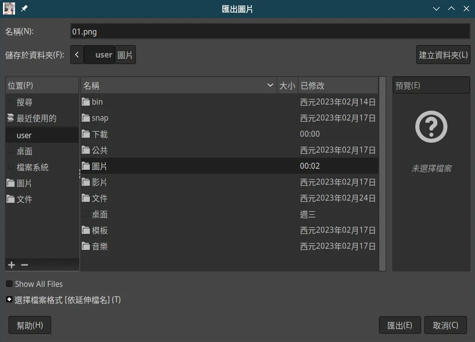475x342 pixels.
Task: Click the pin icon in title bar
Action: (x=24, y=9)
